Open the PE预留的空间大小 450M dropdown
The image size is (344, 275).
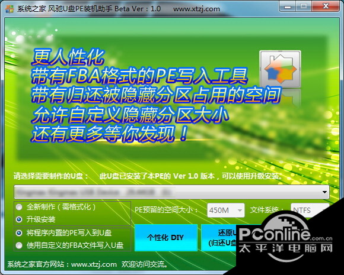(226, 211)
